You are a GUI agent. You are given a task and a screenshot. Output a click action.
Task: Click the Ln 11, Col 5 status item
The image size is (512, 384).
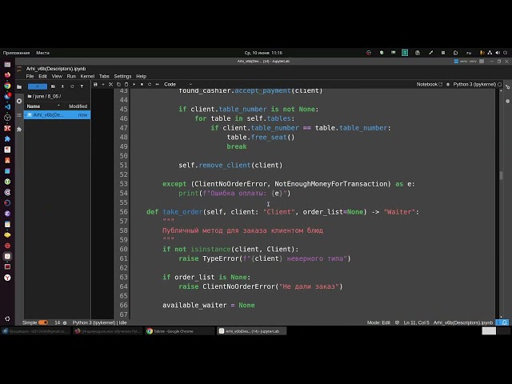pyautogui.click(x=416, y=322)
